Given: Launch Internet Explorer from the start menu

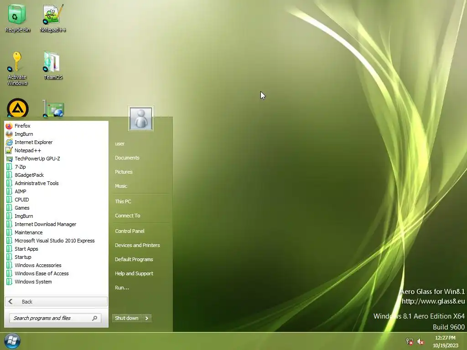Looking at the screenshot, I should pyautogui.click(x=57, y=142).
